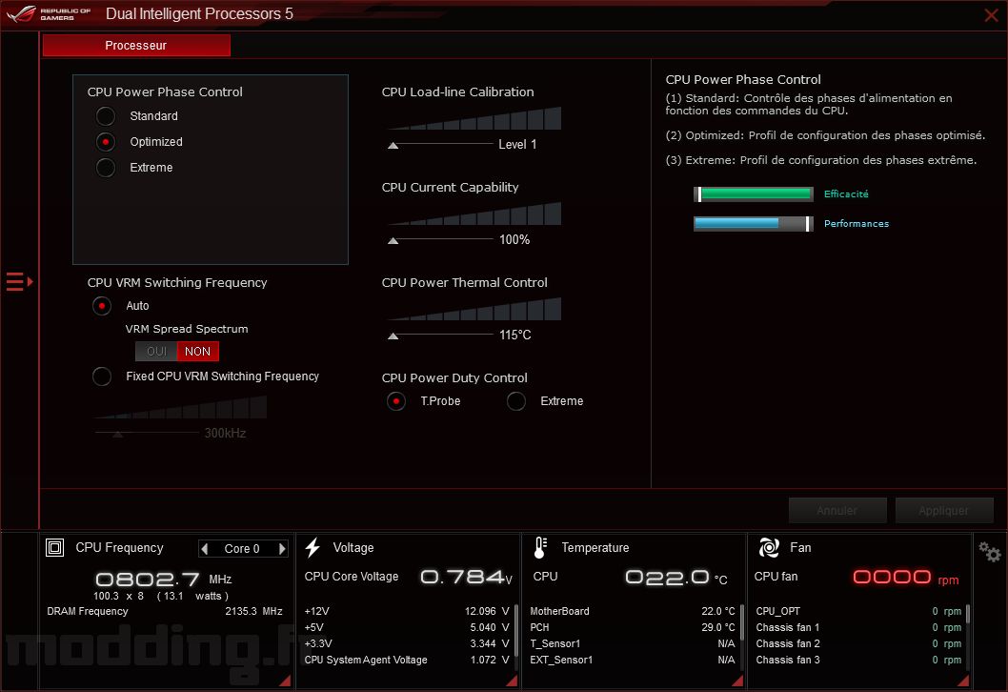Click the +3.3V voltage row
This screenshot has width=1008, height=692.
(407, 643)
